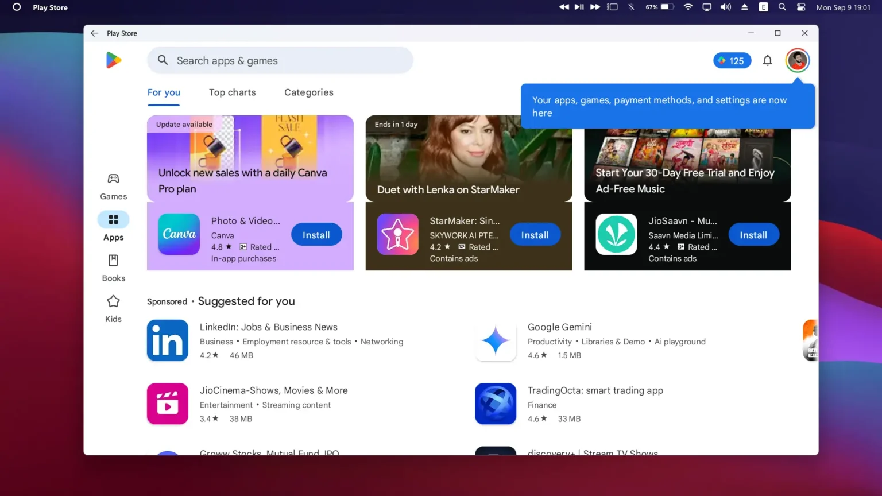Open the Canva app icon
Image resolution: width=882 pixels, height=496 pixels.
(x=179, y=234)
